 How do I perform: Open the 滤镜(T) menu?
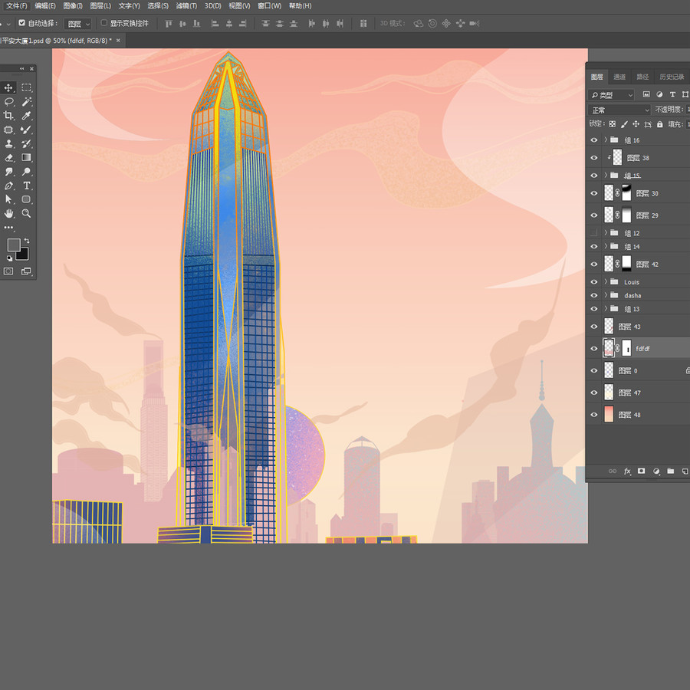coord(186,5)
